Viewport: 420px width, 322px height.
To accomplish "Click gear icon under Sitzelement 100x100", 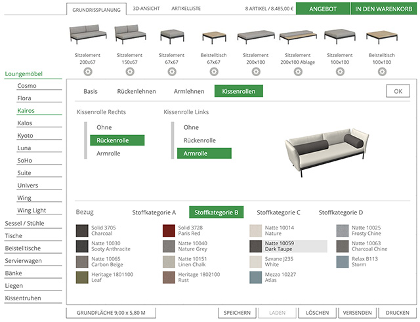I will click(x=340, y=71).
